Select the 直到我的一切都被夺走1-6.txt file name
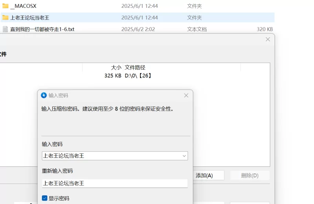The image size is (314, 204). click(42, 29)
